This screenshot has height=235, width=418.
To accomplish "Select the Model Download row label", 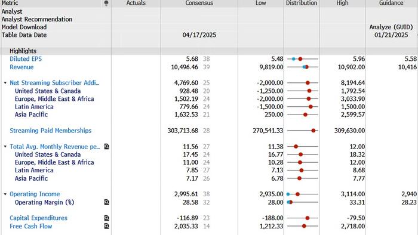I will (24, 27).
